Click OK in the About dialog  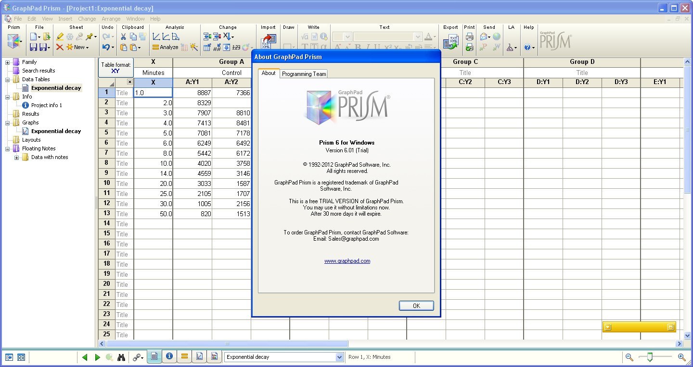[x=416, y=306]
